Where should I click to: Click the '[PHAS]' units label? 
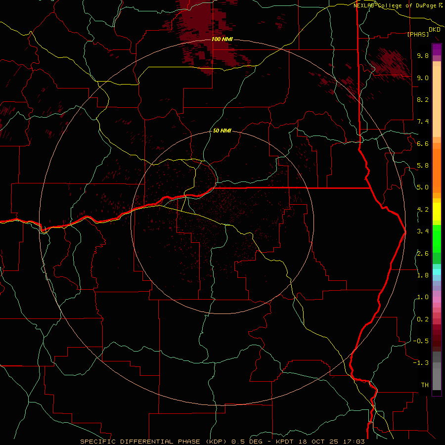pyautogui.click(x=418, y=34)
